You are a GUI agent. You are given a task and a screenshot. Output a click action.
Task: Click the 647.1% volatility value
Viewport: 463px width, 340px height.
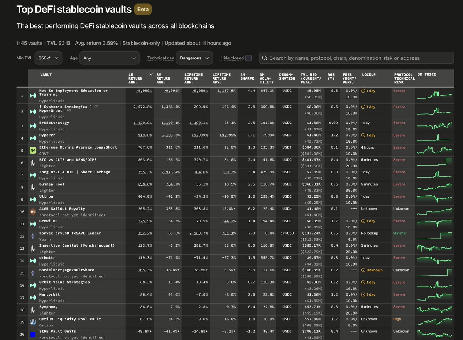pos(267,91)
